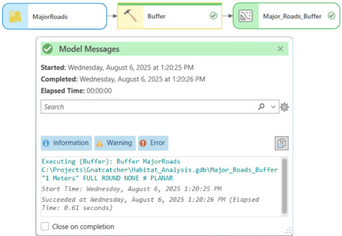This screenshot has width=342, height=236.
Task: Click the green checkmark on Buffer node
Action: pyautogui.click(x=214, y=16)
